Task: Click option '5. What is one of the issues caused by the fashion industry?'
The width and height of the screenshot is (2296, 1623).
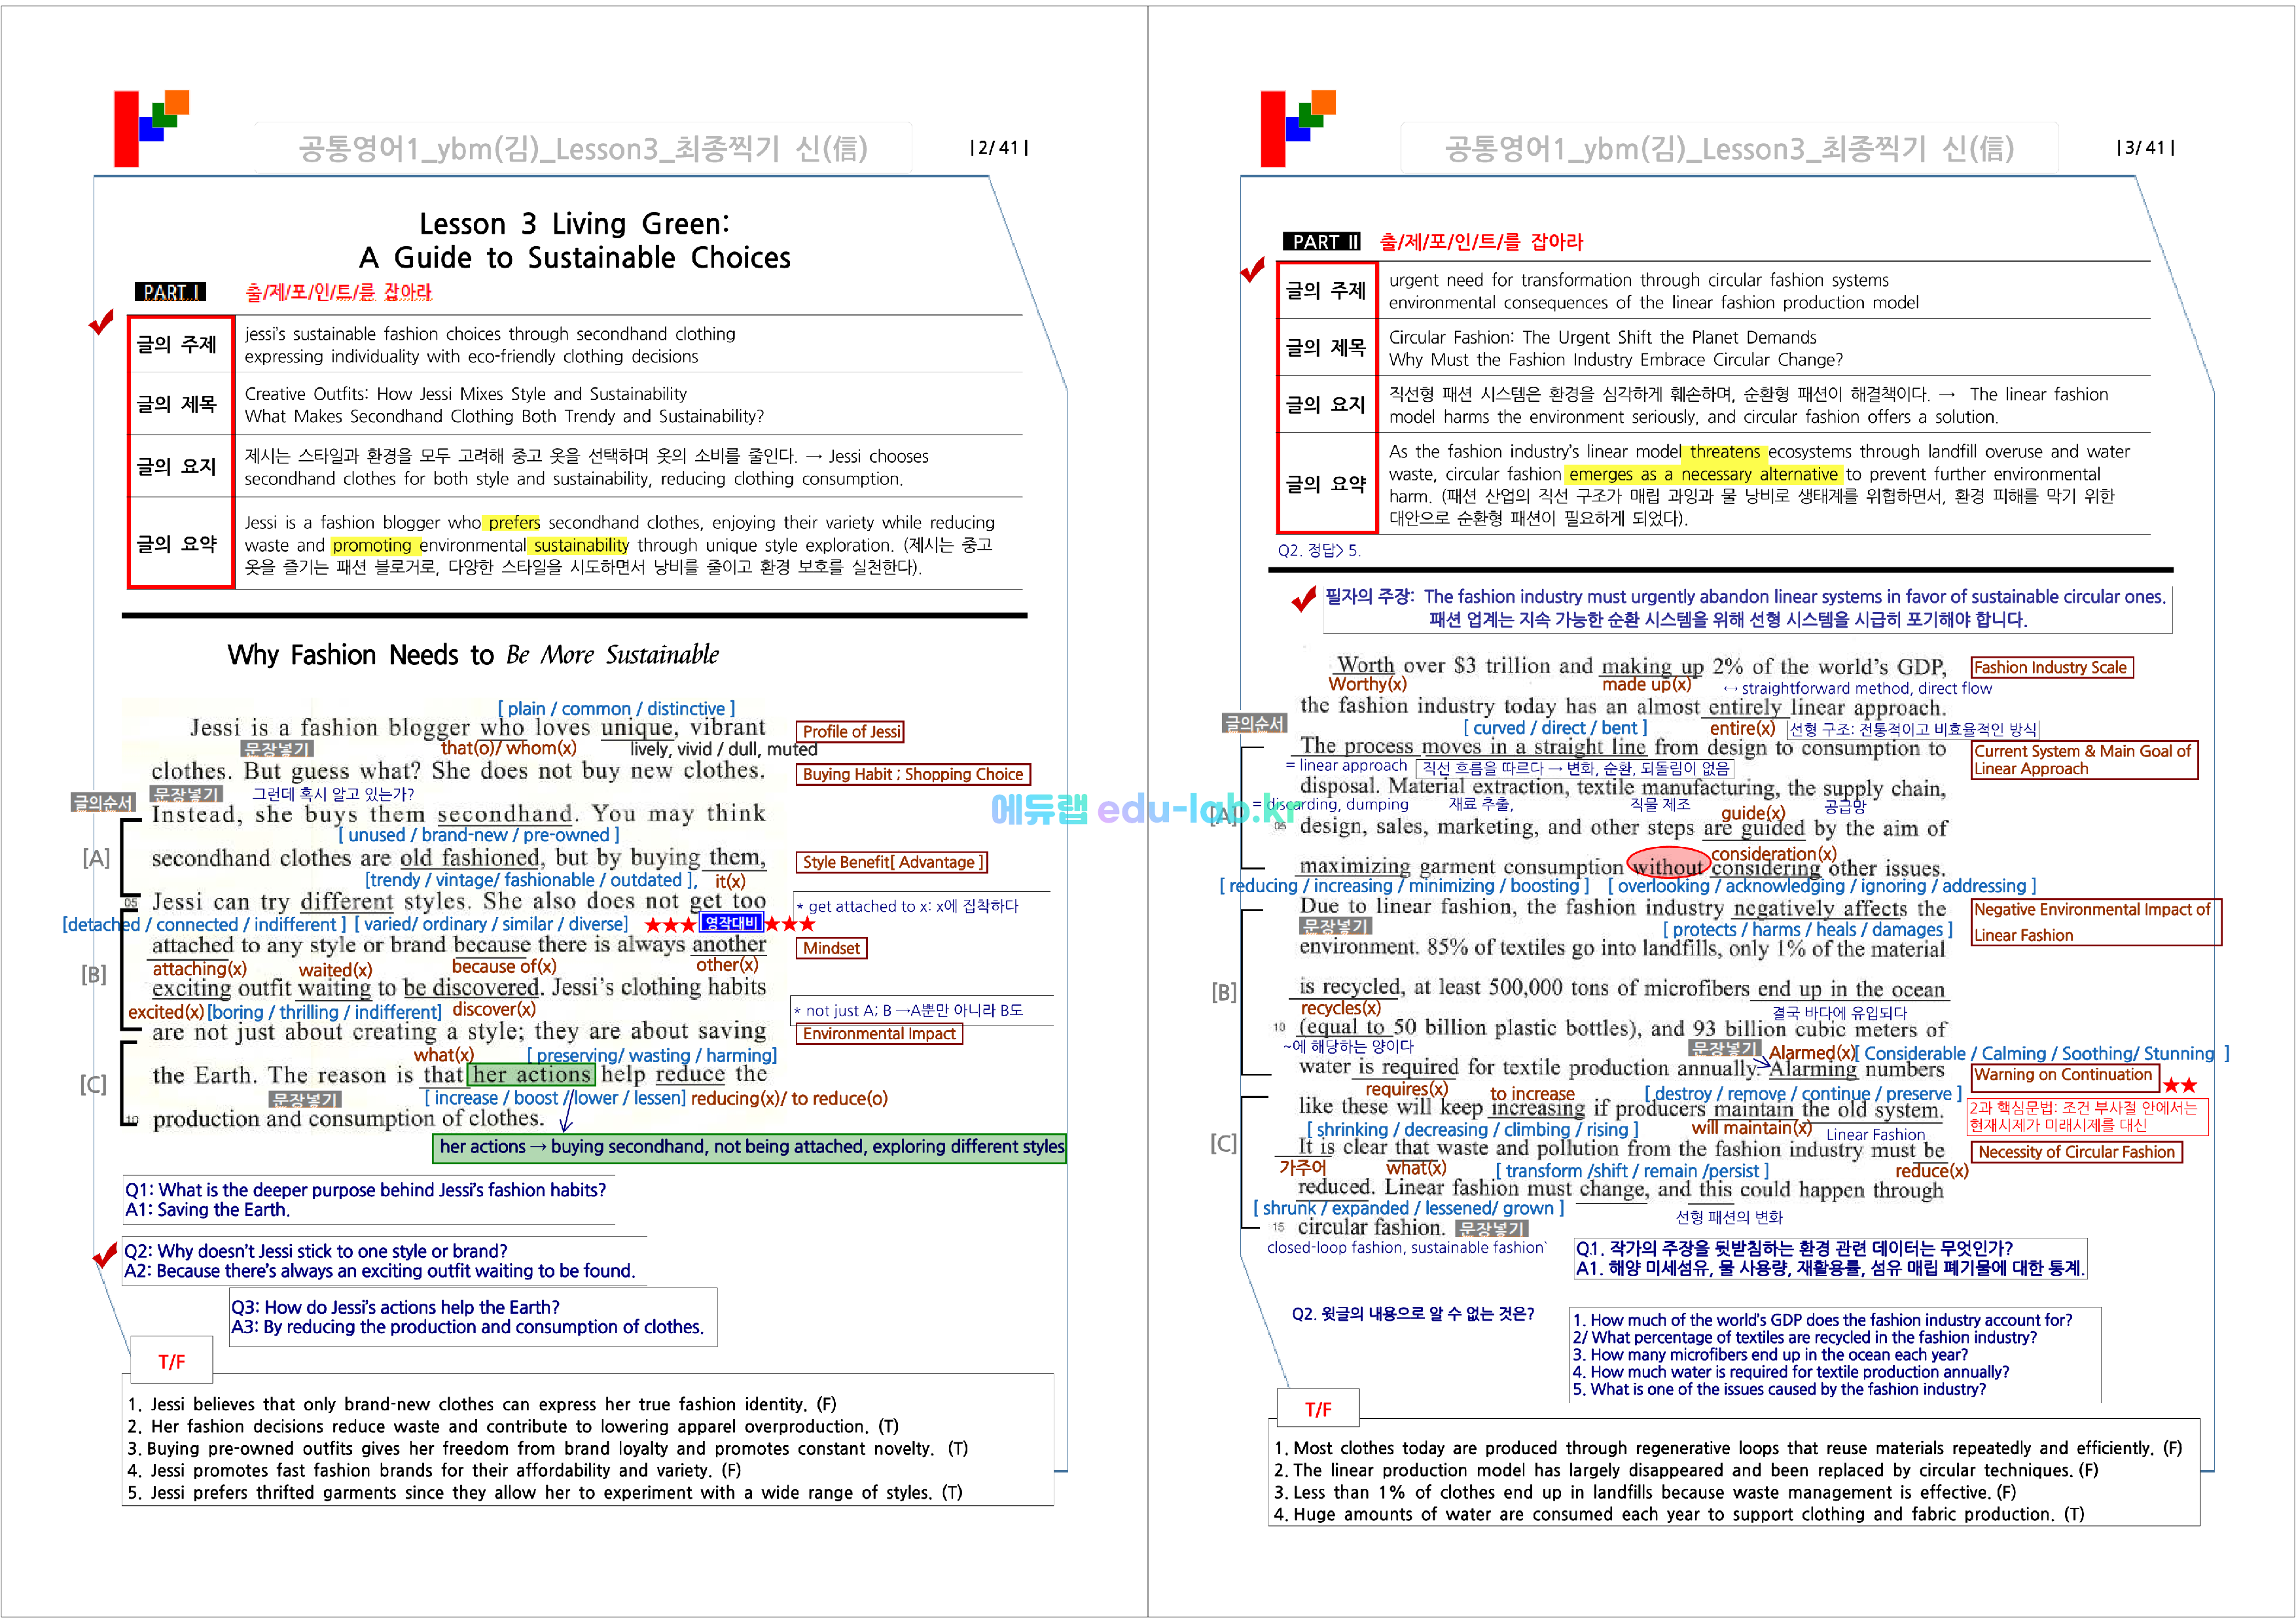Action: [x=1779, y=1389]
